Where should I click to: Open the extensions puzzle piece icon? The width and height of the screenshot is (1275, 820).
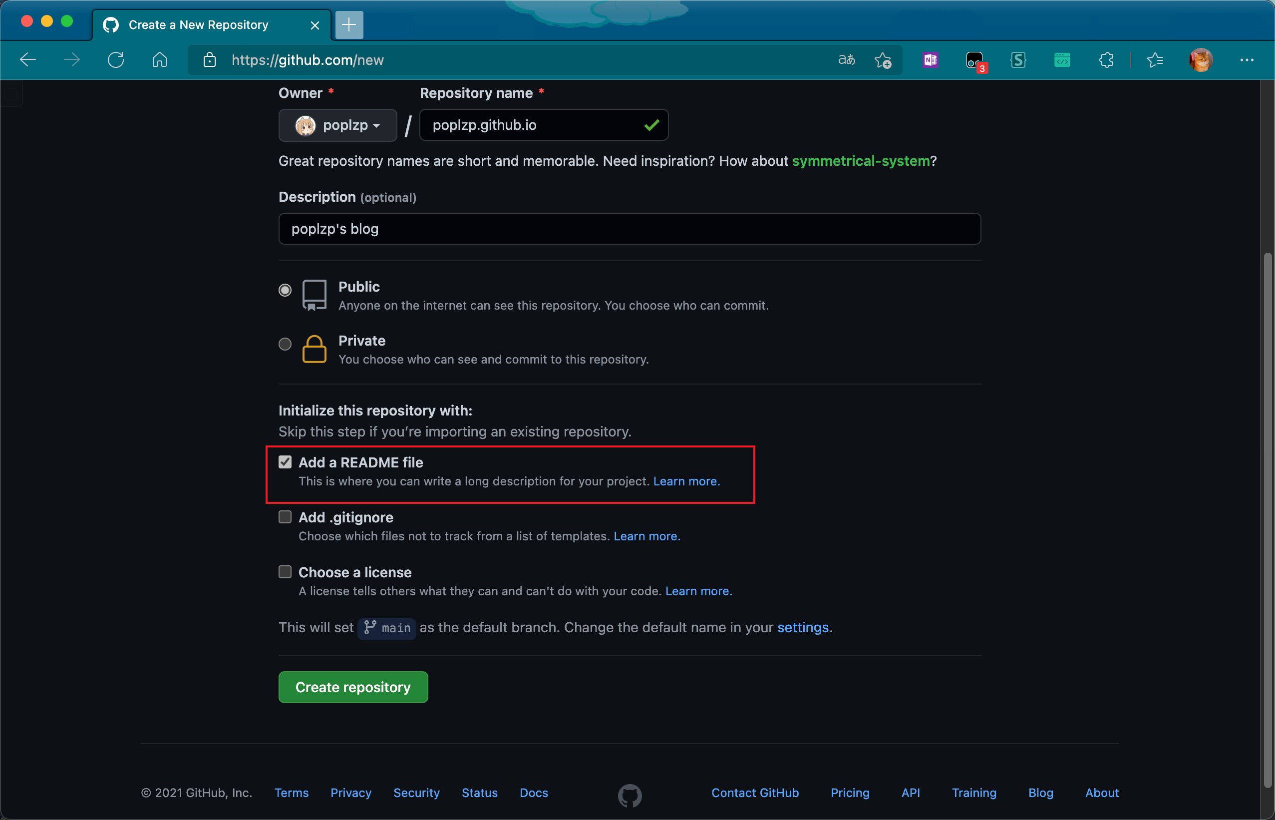click(1106, 59)
